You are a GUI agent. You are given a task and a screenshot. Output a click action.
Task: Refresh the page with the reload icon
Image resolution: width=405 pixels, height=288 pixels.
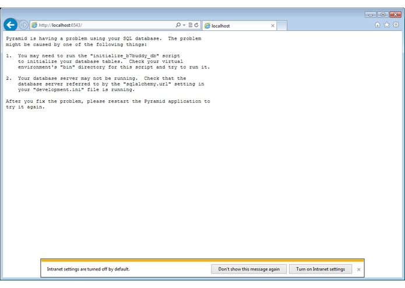(x=196, y=25)
